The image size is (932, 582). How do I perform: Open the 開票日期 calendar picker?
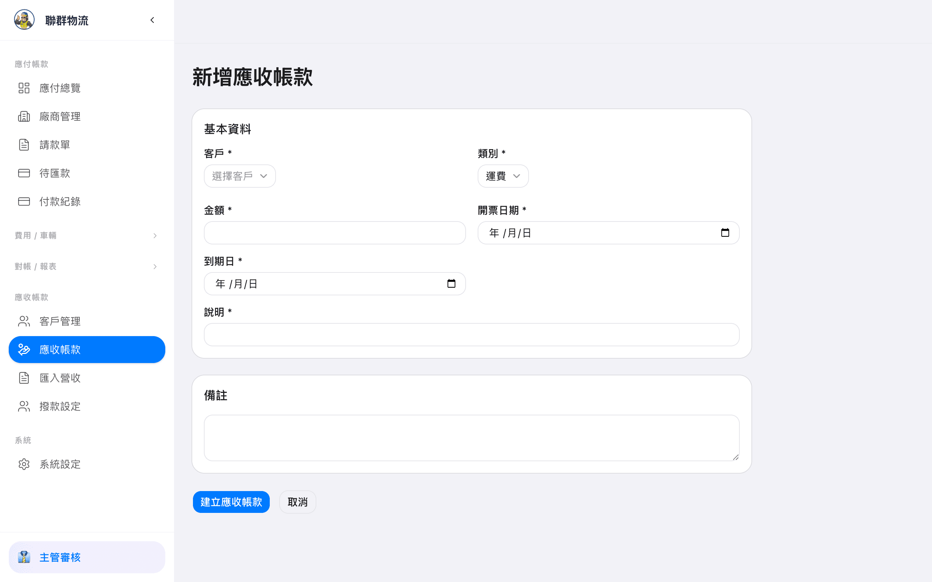tap(726, 232)
